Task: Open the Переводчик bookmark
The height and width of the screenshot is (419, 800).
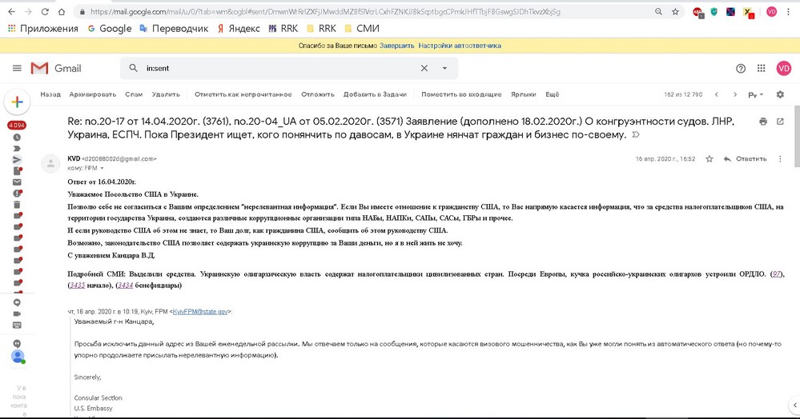Action: 174,29
